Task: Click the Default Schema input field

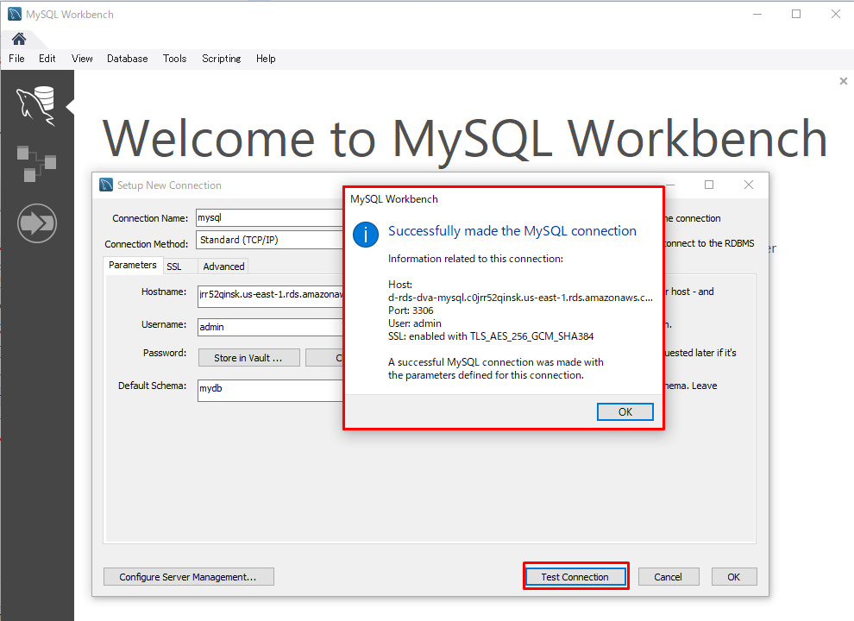Action: [x=269, y=389]
